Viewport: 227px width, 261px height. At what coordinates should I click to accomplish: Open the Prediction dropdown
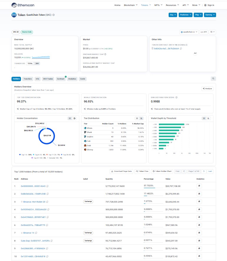coord(185,15)
